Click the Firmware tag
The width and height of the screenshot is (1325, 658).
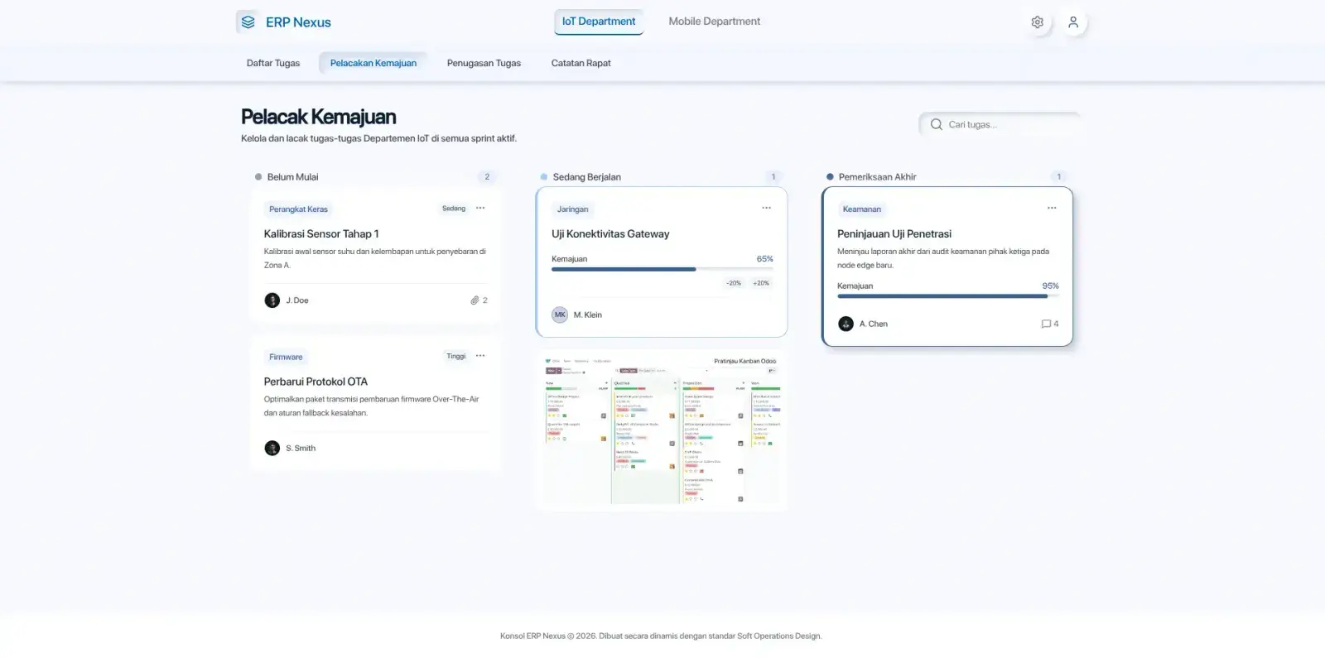(286, 358)
